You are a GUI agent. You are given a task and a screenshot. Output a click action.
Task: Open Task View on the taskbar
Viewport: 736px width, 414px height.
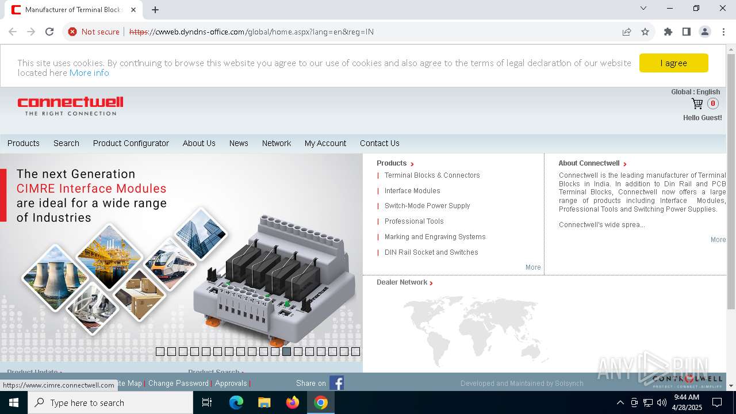point(207,402)
